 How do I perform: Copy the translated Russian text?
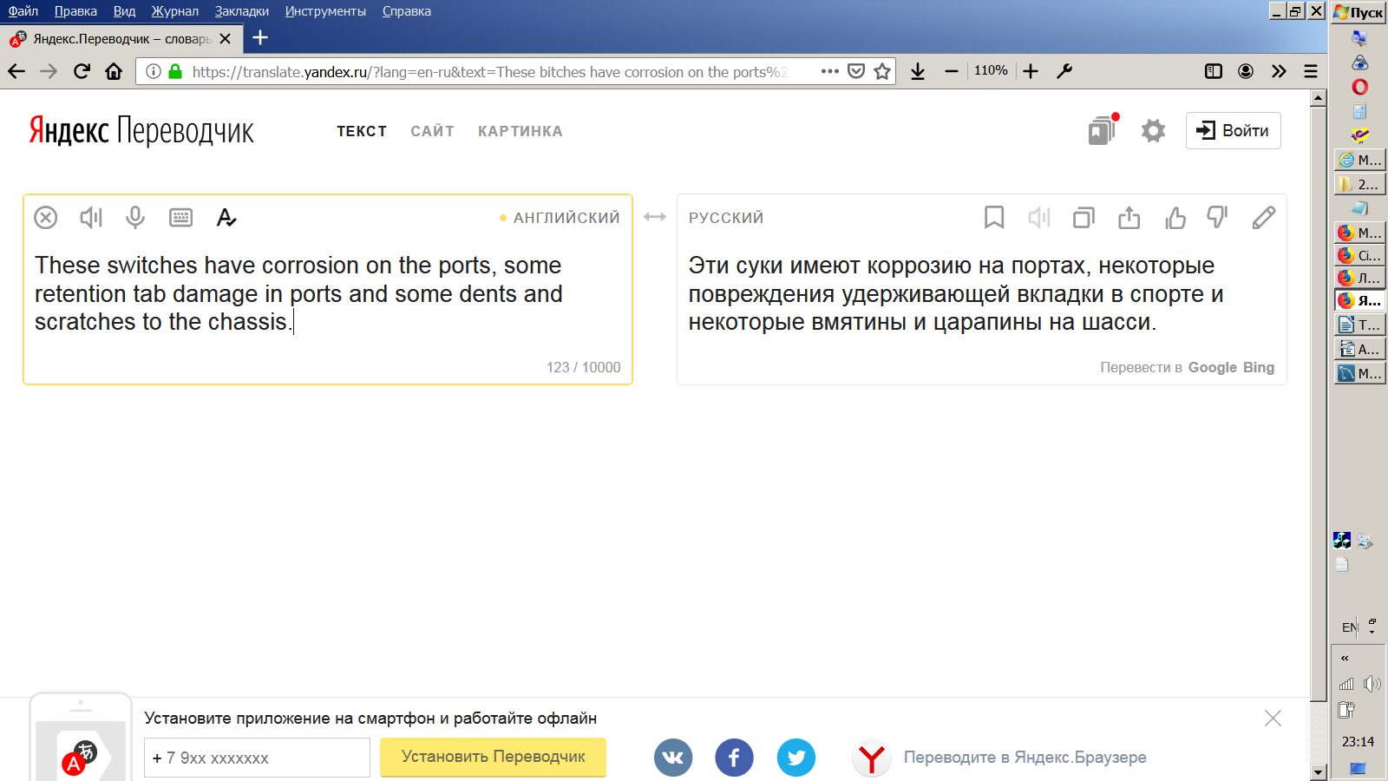tap(1084, 217)
